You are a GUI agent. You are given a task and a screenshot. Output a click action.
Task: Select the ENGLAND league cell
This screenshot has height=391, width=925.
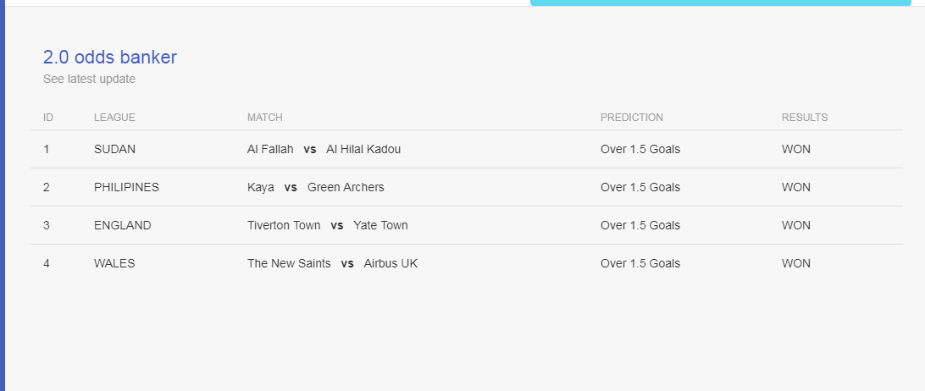(122, 225)
